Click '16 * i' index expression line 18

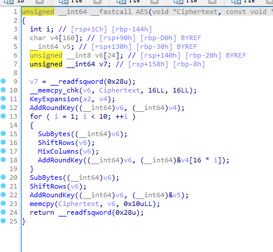click(x=205, y=160)
